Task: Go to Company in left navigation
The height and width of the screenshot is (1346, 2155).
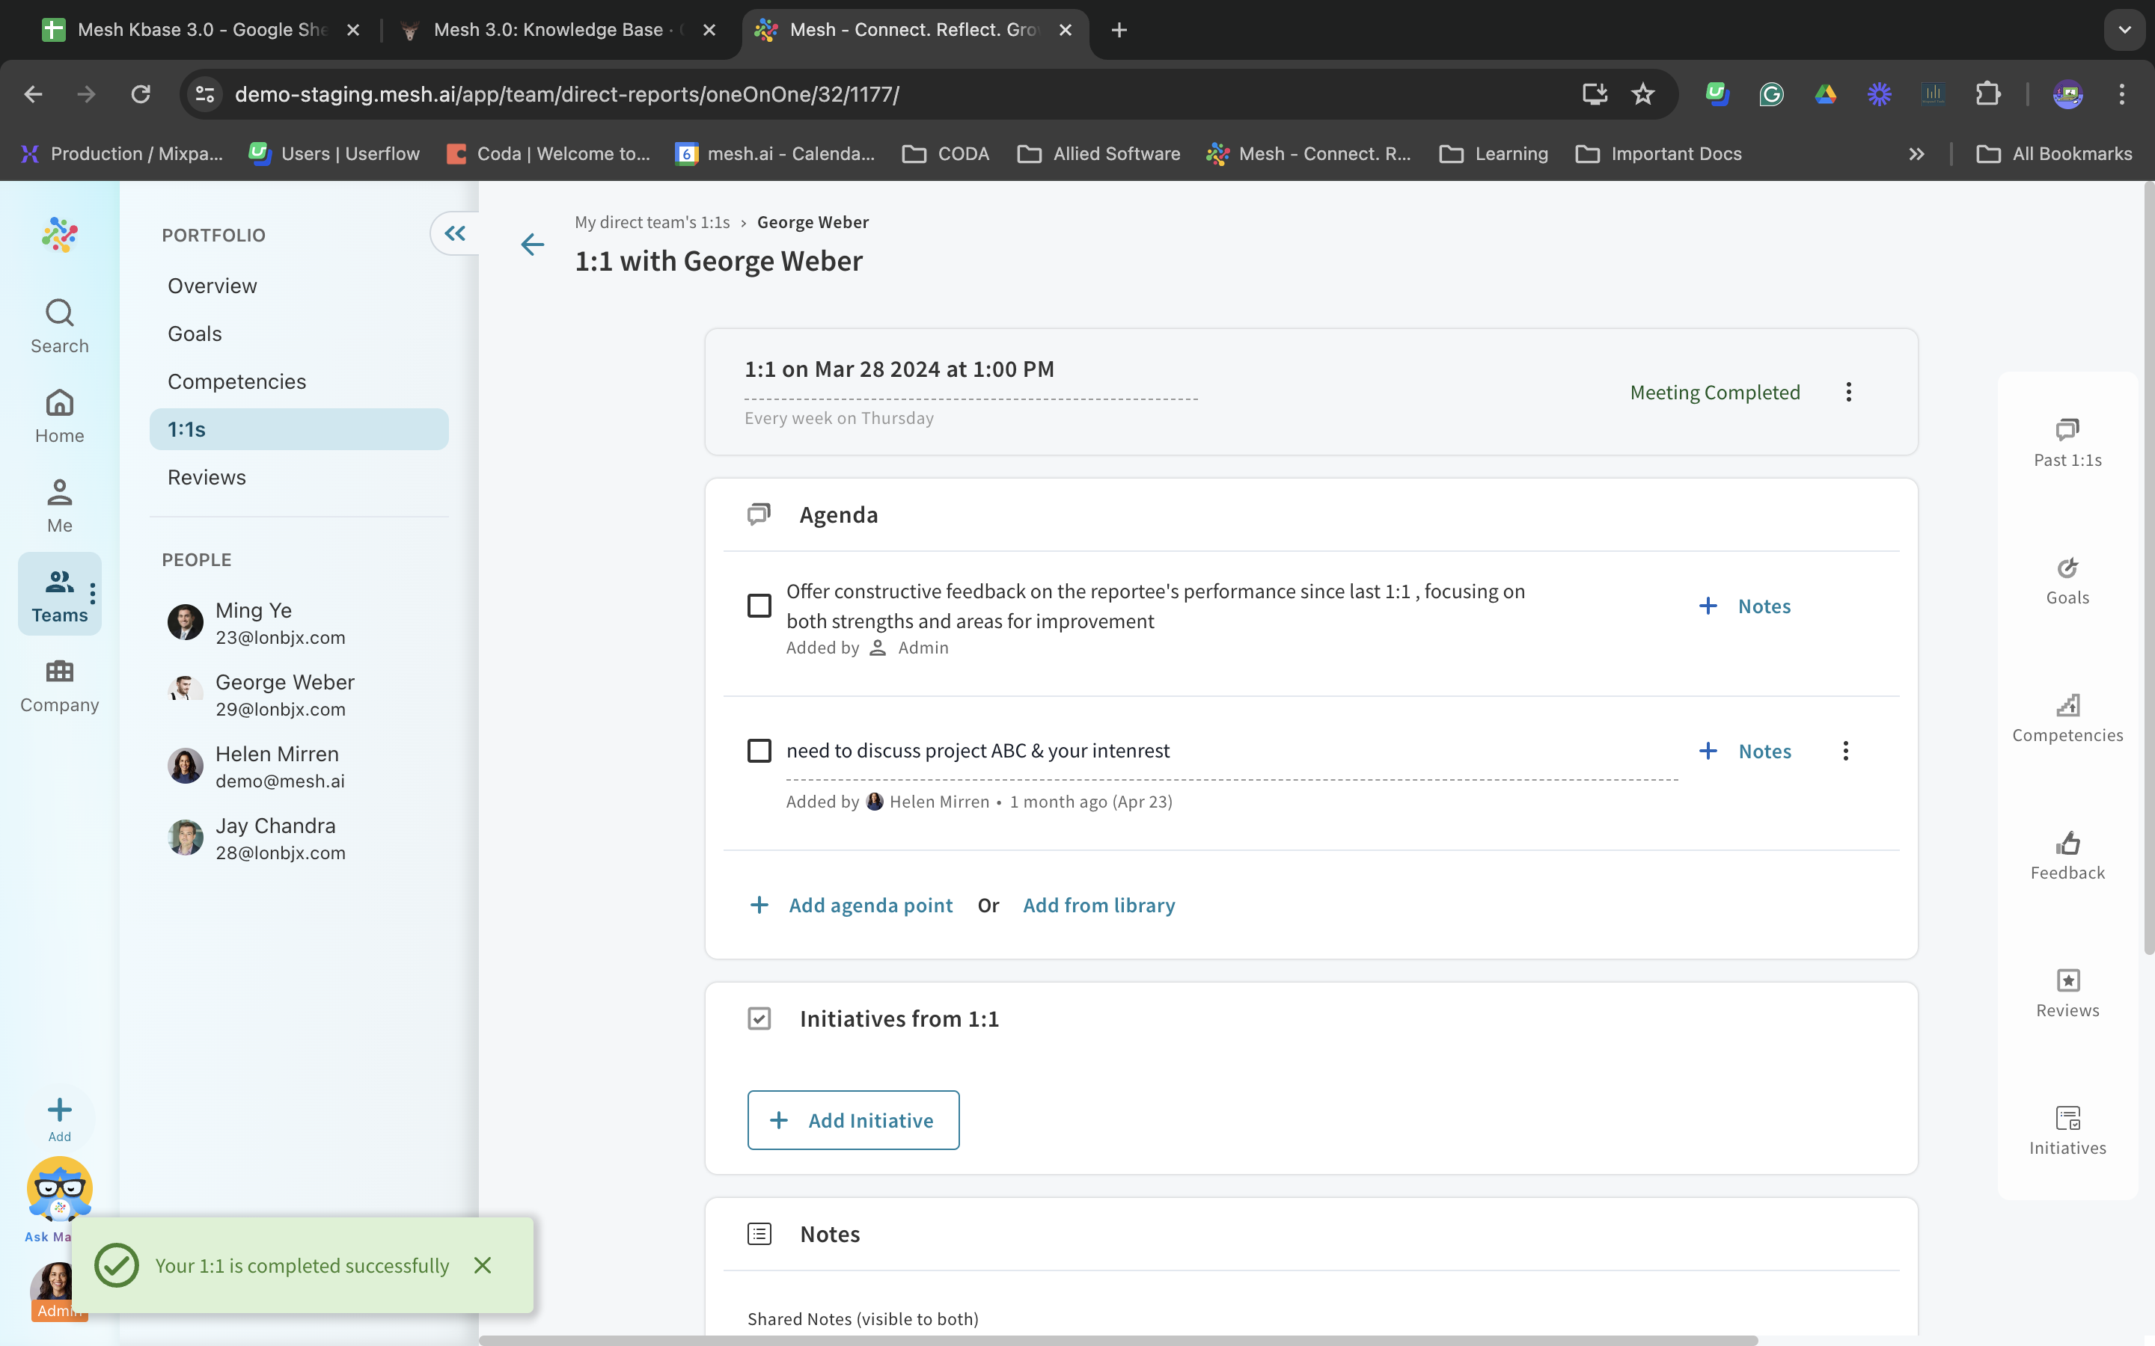Action: point(60,686)
